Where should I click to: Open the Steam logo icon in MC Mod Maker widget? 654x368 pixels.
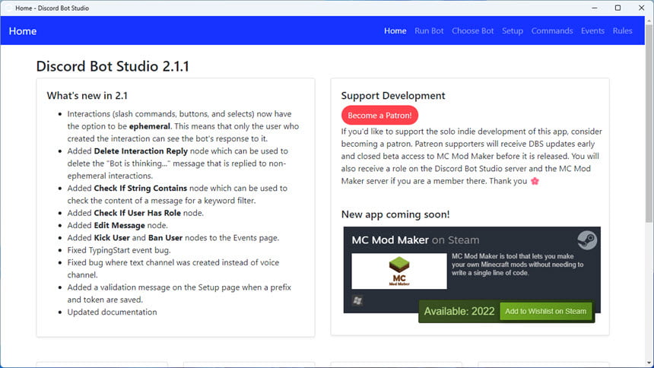587,240
